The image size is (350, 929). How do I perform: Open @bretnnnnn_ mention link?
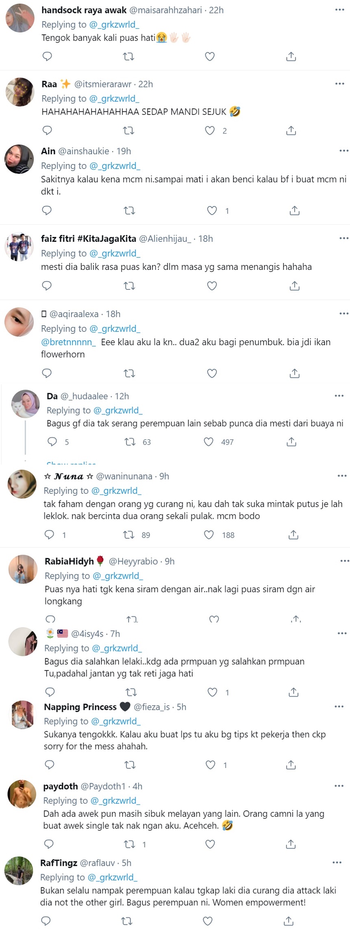(68, 342)
